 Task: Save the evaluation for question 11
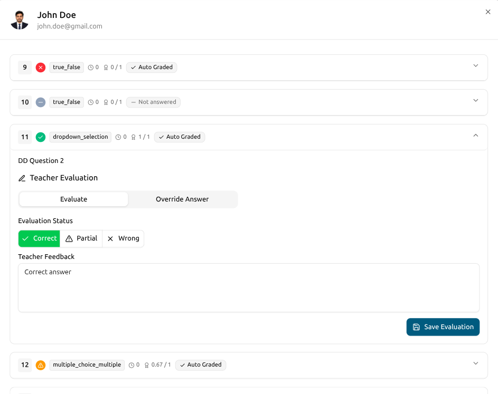pos(443,327)
